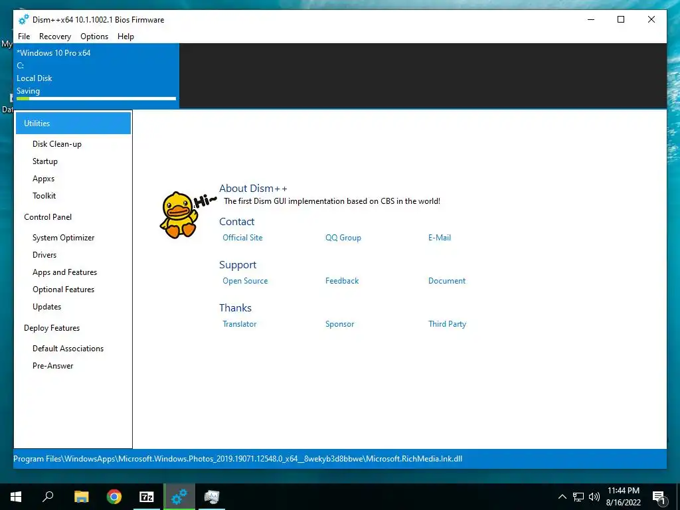680x510 pixels.
Task: Click the volume speaker tray icon
Action: pyautogui.click(x=594, y=497)
